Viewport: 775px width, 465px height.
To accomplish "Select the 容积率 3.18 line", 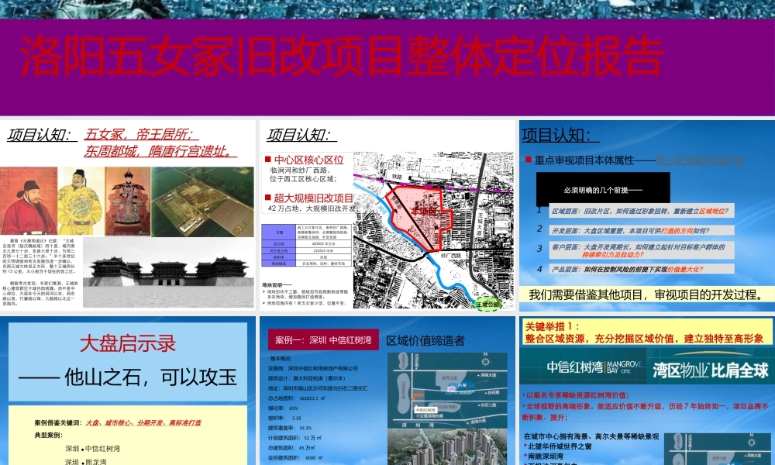I will [284, 418].
